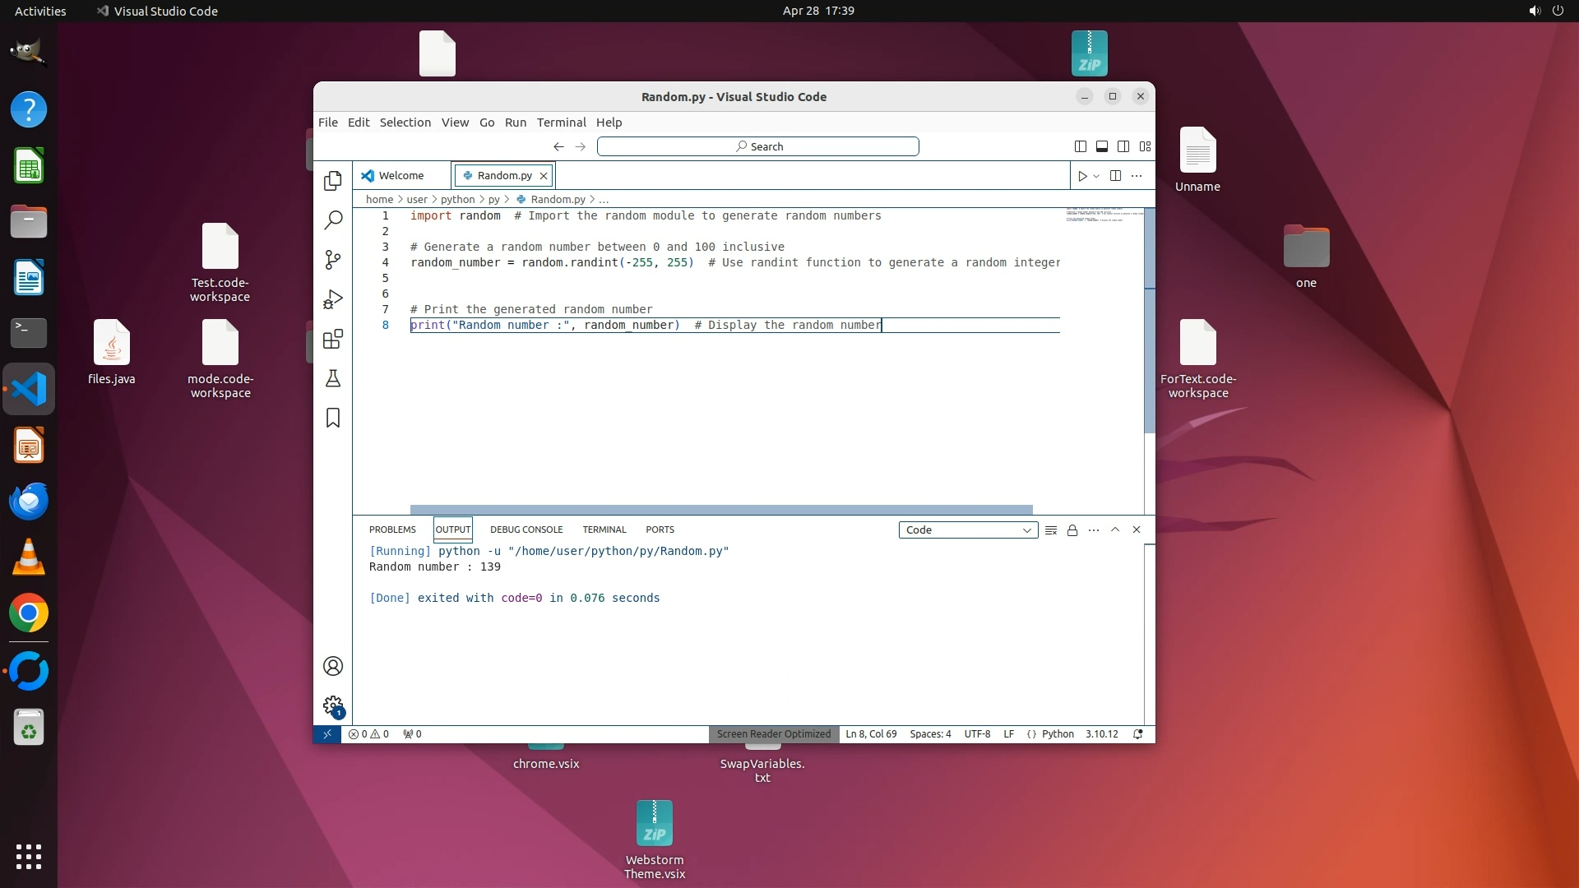Open the Run and Debug view
Viewport: 1579px width, 888px height.
click(x=332, y=299)
